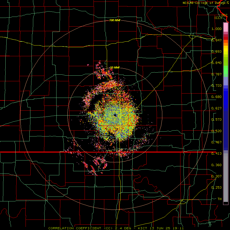Select the 1.000 scale value
This screenshot has width=230, height=230.
(216, 29)
